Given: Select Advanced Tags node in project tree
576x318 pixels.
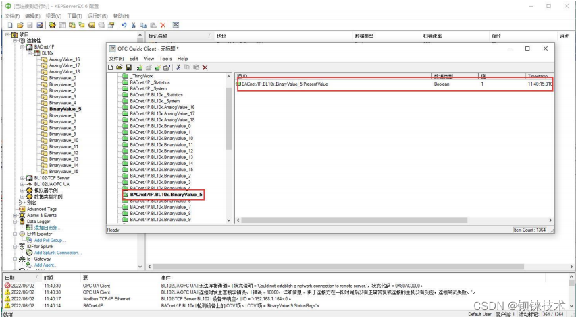Looking at the screenshot, I should 42,209.
